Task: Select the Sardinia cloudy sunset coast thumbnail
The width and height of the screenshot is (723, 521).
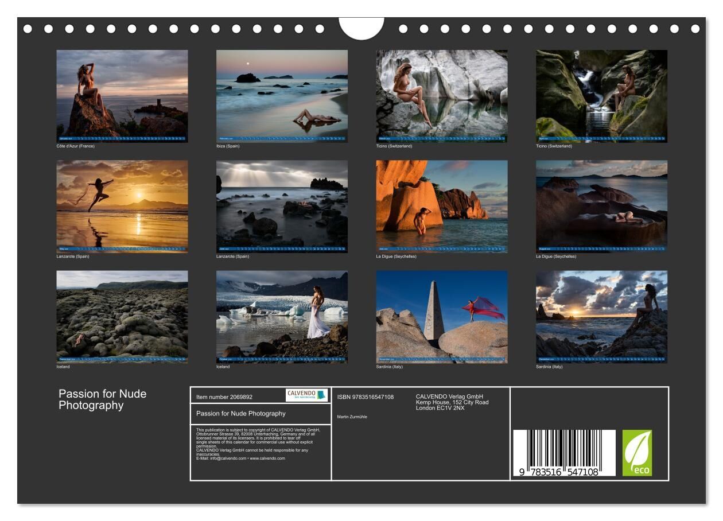Action: tap(601, 317)
